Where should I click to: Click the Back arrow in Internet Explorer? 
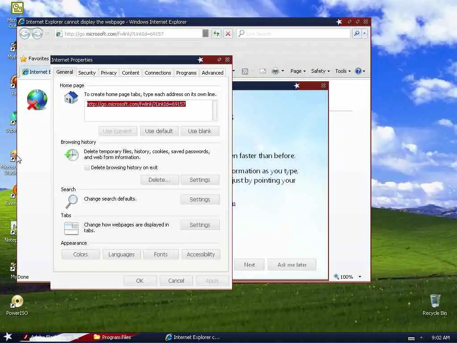pos(25,33)
